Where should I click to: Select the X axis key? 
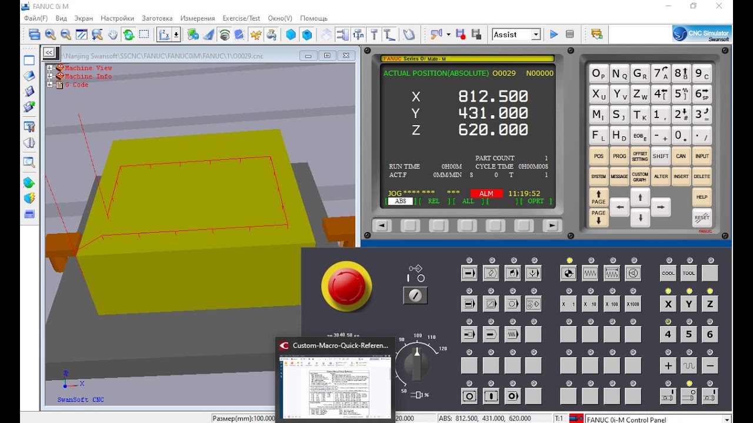tap(668, 304)
